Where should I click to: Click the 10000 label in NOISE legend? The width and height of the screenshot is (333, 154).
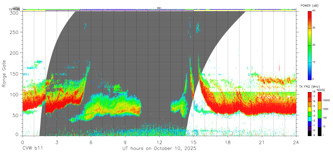coord(326,100)
